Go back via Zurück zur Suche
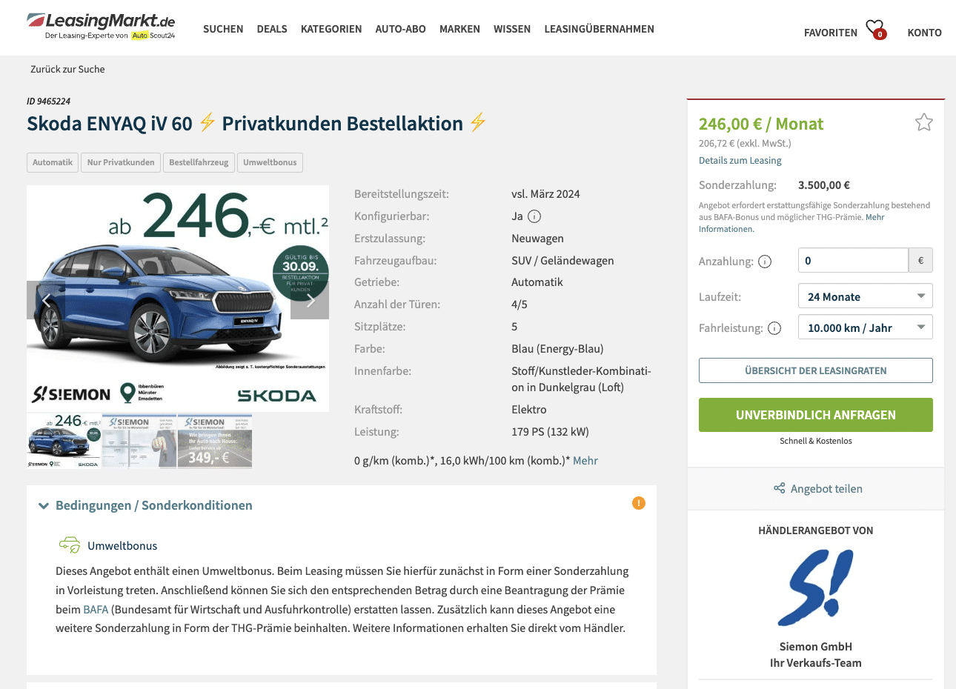Image resolution: width=956 pixels, height=689 pixels. (x=67, y=69)
